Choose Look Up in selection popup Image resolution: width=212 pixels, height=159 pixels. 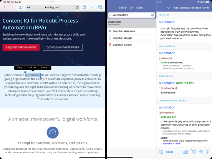31,68
